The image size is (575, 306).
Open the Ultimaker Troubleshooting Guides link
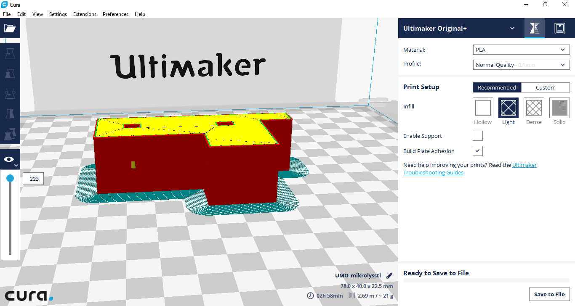470,169
